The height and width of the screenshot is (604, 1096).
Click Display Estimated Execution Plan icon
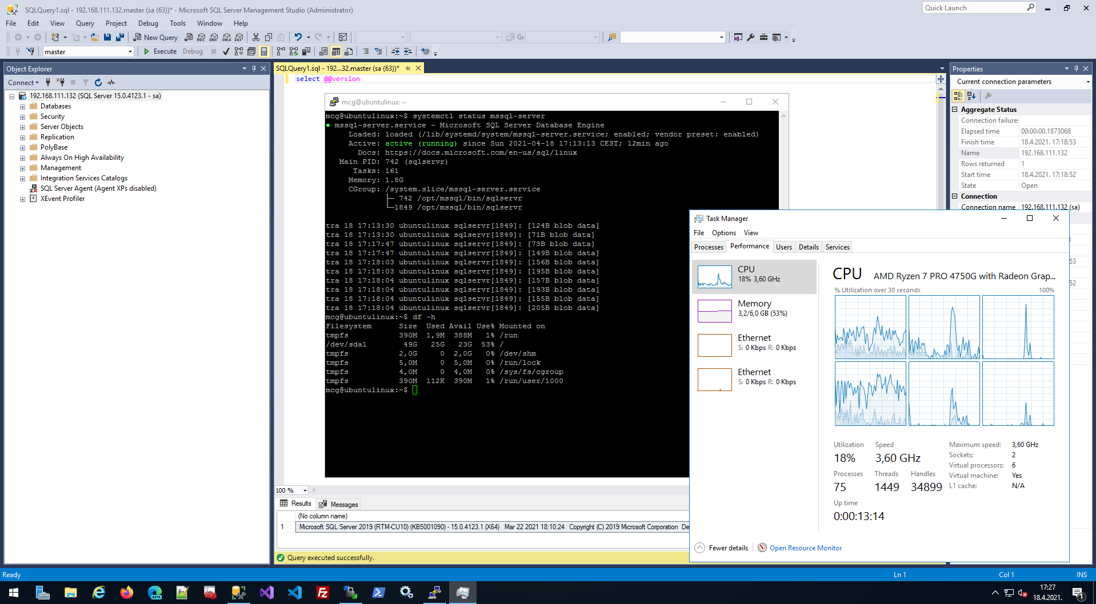[239, 51]
